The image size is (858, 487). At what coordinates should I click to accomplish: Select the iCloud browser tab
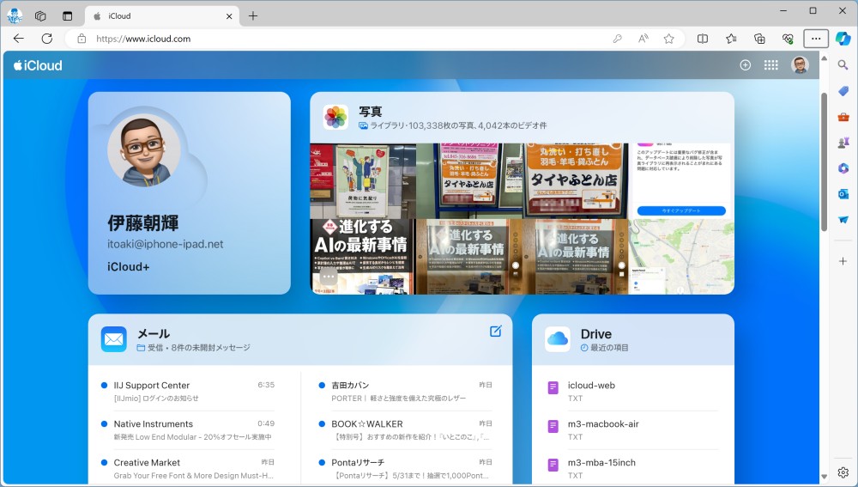162,15
